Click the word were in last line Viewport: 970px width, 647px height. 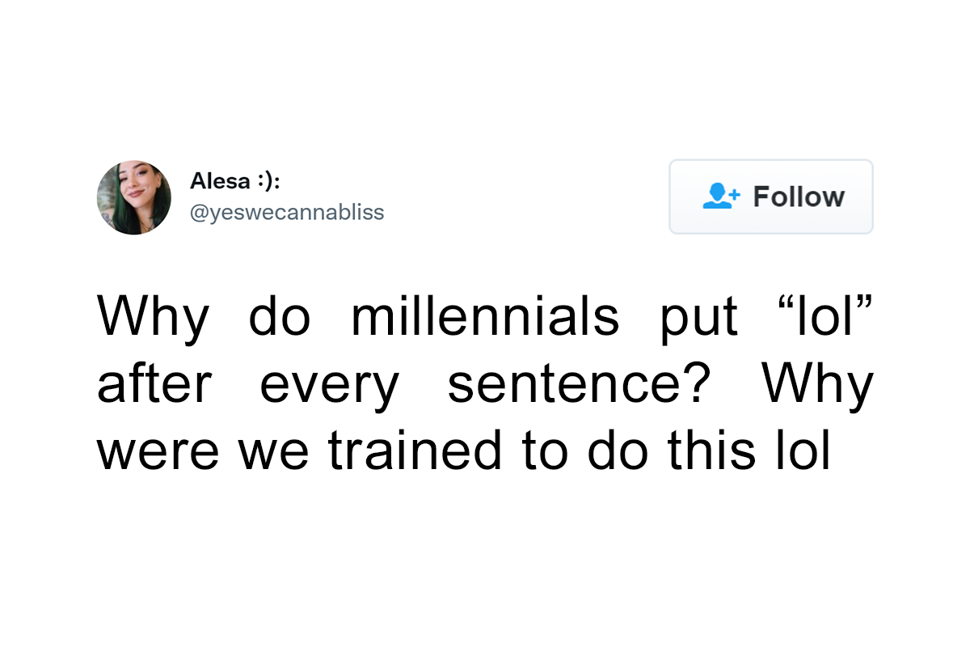pyautogui.click(x=158, y=452)
